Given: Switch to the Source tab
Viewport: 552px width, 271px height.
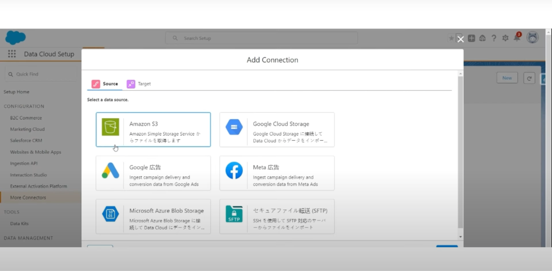Looking at the screenshot, I should tap(105, 84).
